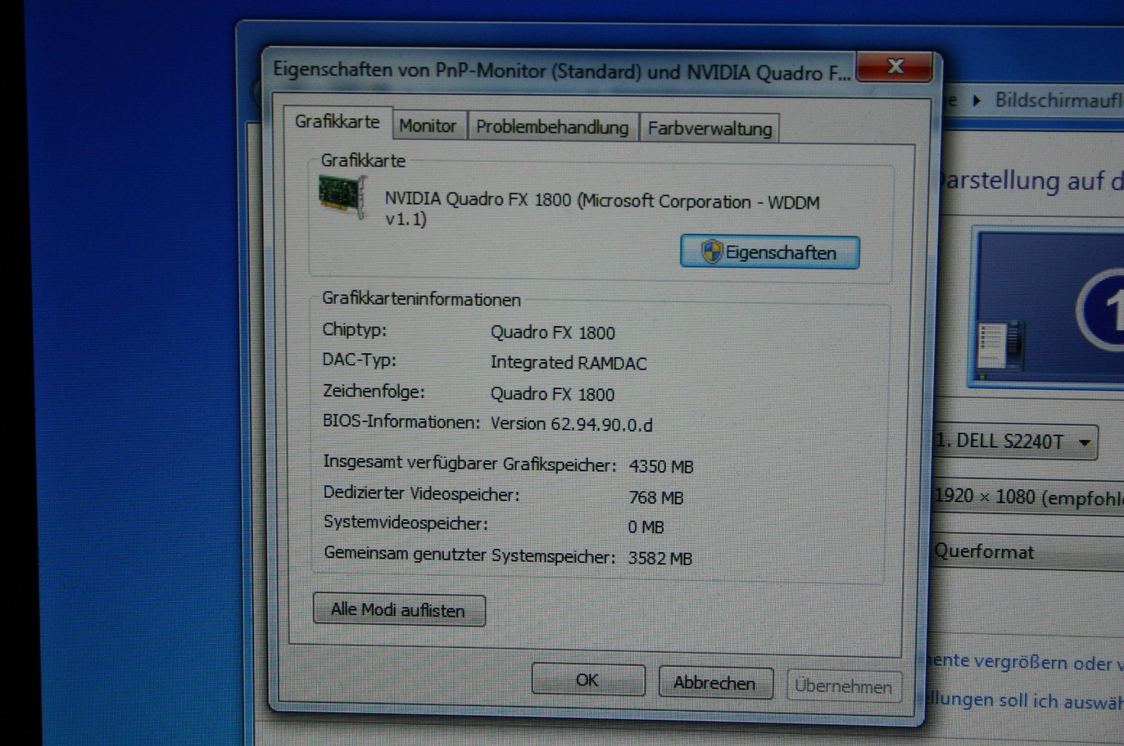Viewport: 1124px width, 746px height.
Task: Click the 3582 MB shared memory value
Action: click(660, 557)
